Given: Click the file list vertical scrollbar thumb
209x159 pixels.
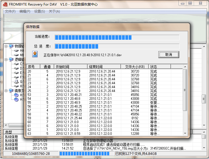Looking at the screenshot, I should click(x=185, y=90).
